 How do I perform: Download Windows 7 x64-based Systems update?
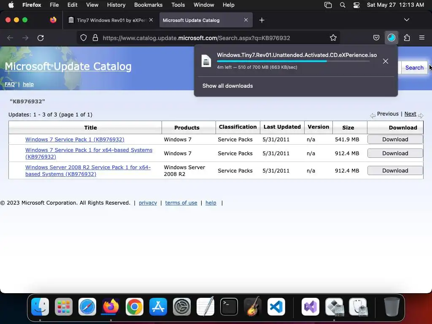pos(395,153)
